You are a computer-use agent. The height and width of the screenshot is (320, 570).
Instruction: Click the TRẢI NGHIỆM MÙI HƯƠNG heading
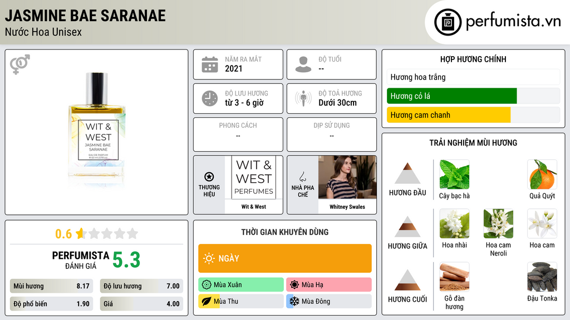(473, 143)
